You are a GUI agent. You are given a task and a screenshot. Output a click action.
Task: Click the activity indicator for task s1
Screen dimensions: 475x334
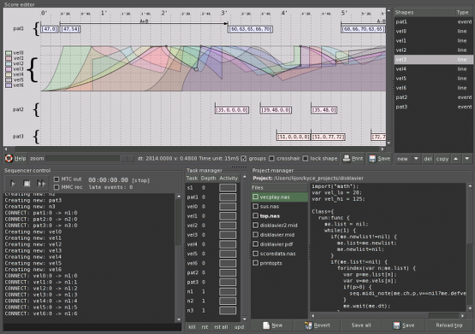(x=228, y=188)
